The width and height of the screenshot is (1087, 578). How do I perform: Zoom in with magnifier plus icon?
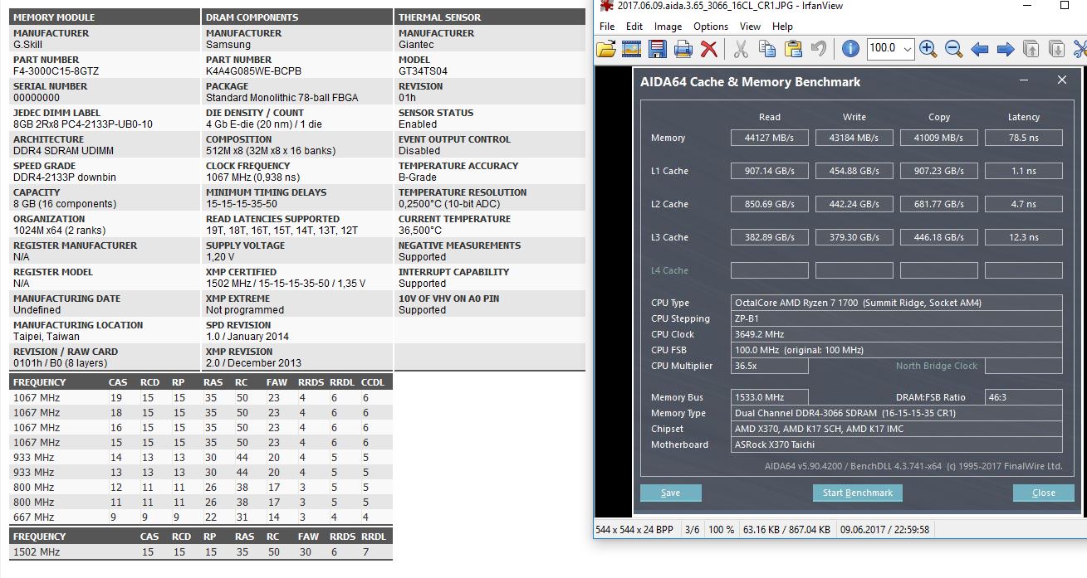pos(928,49)
